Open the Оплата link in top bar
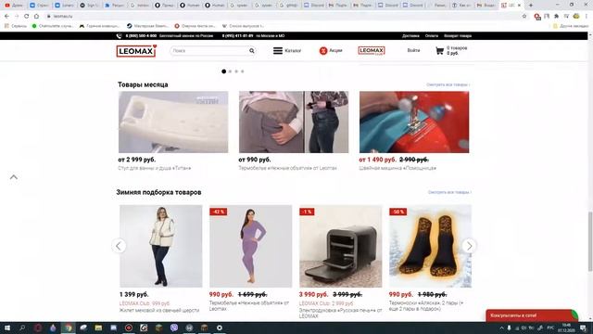Image resolution: width=593 pixels, height=334 pixels. point(432,36)
